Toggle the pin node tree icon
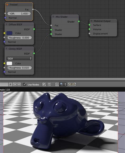 click(44, 84)
